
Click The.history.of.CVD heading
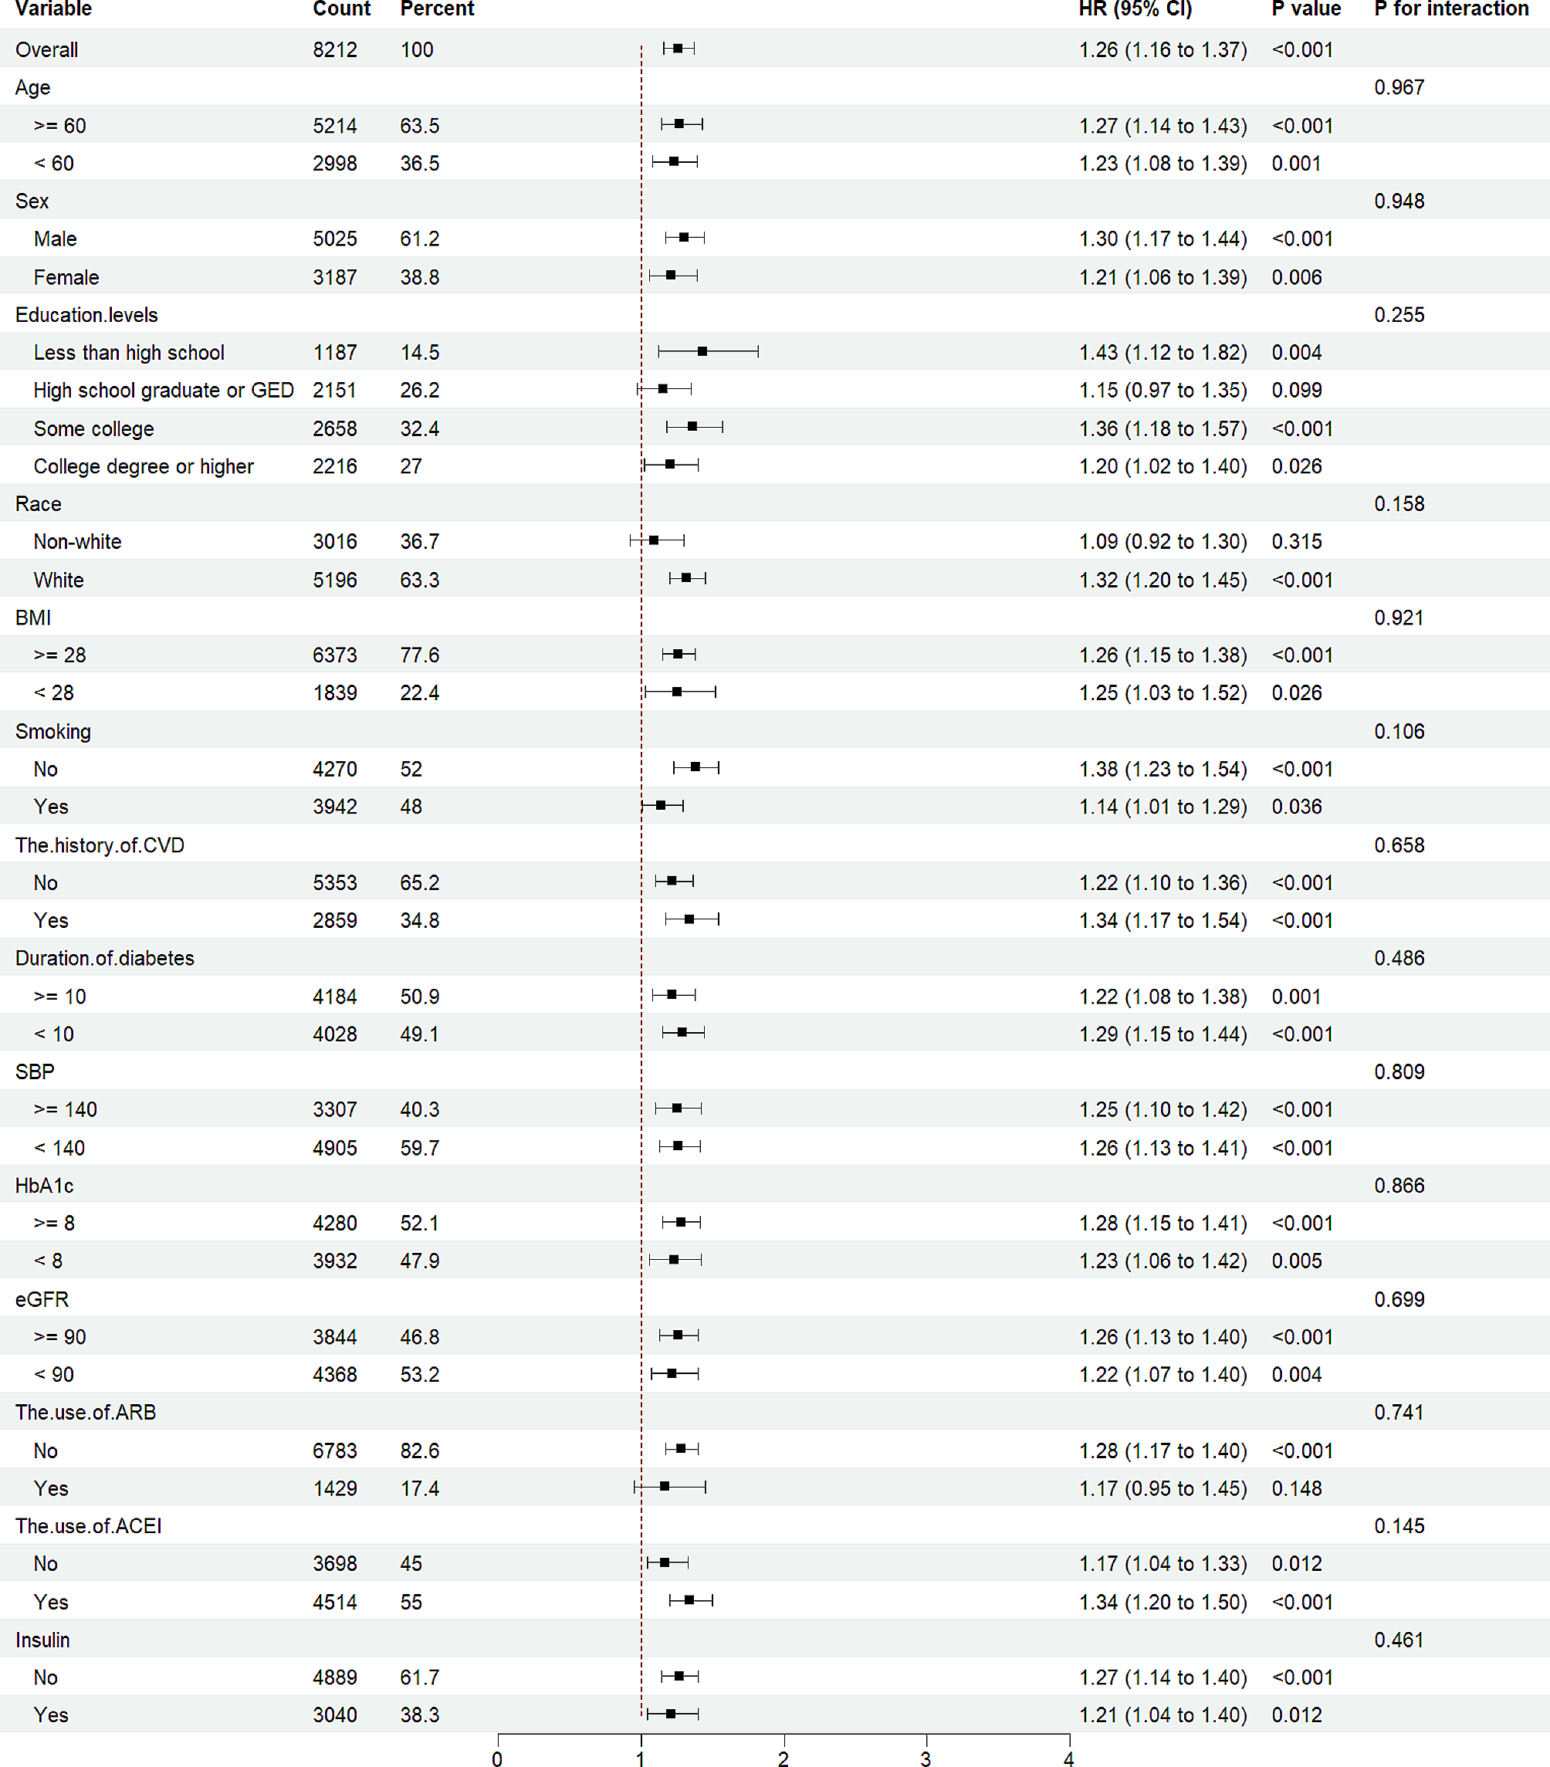pyautogui.click(x=100, y=845)
